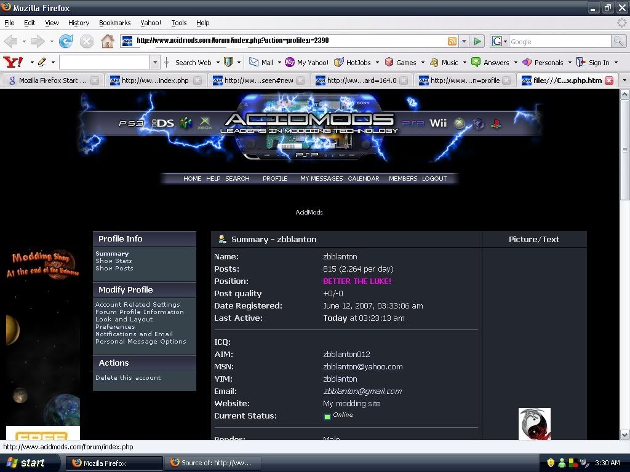Click MY MESSAGES in forum navigation
Screen dimensions: 630x472
[x=321, y=179]
